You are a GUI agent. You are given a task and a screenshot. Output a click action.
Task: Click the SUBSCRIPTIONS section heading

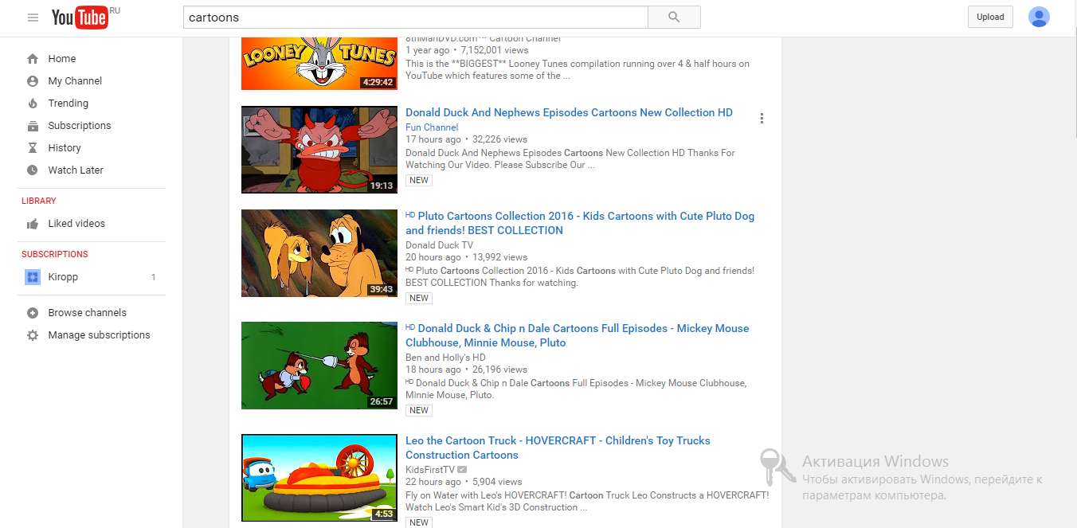(55, 254)
